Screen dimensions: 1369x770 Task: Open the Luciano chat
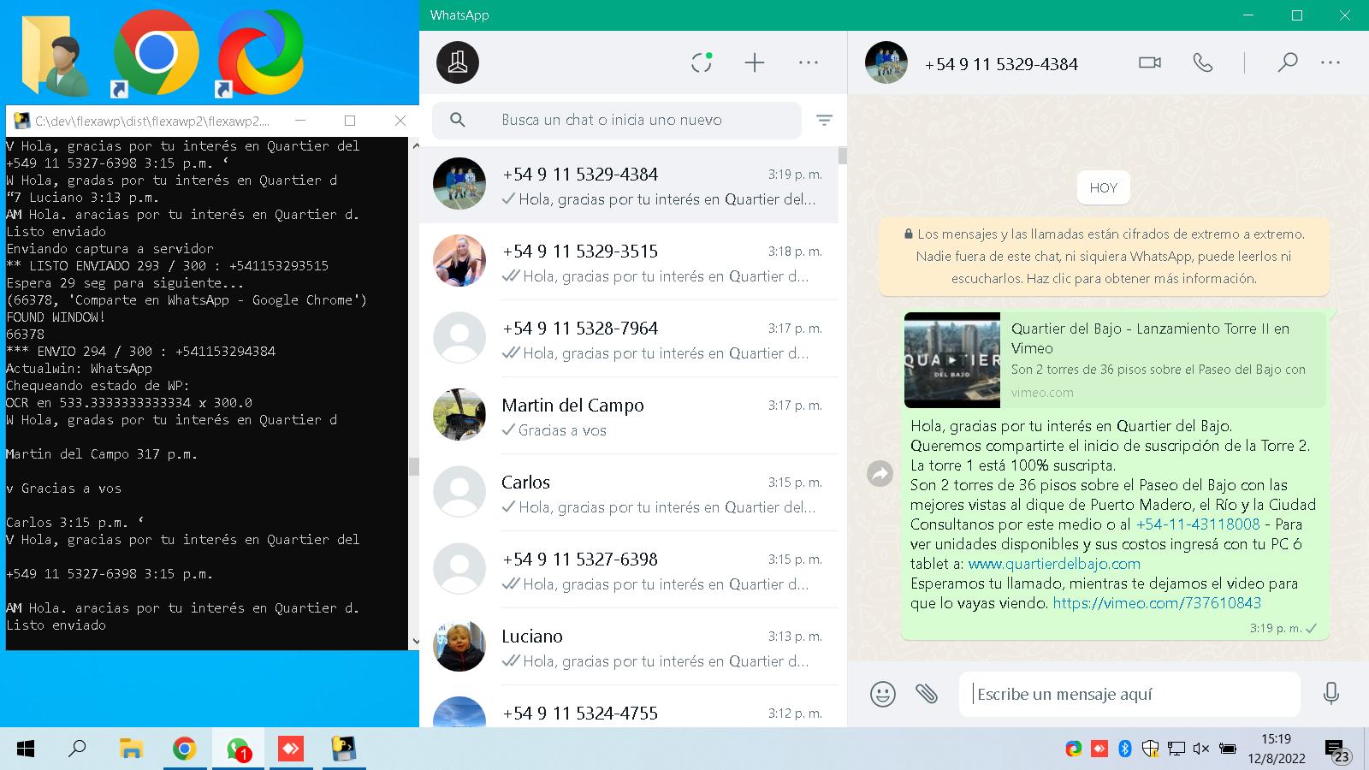(629, 647)
